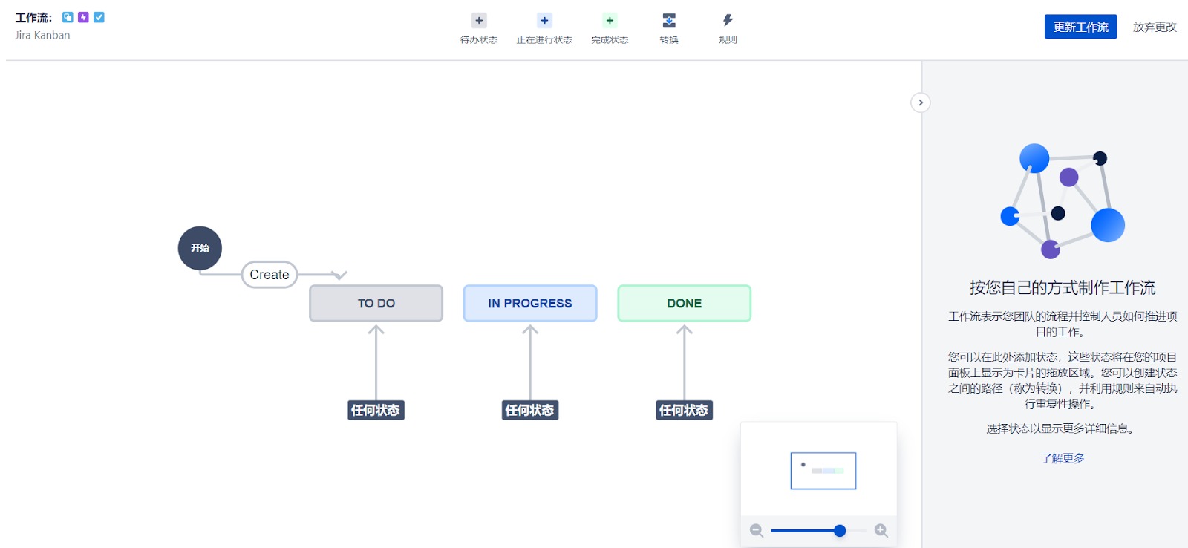Click the minimap viewport thumbnail
This screenshot has height=548, width=1188.
[823, 471]
